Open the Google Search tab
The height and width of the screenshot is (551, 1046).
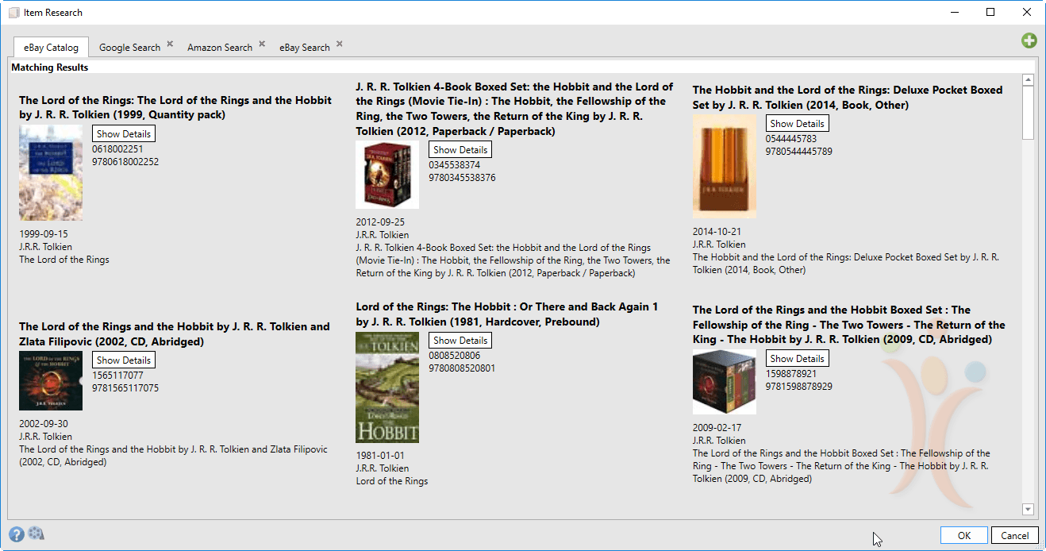pyautogui.click(x=129, y=48)
